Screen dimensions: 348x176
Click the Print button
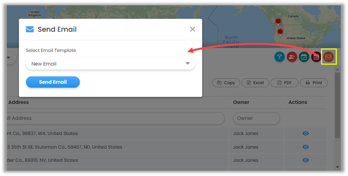pyautogui.click(x=314, y=82)
